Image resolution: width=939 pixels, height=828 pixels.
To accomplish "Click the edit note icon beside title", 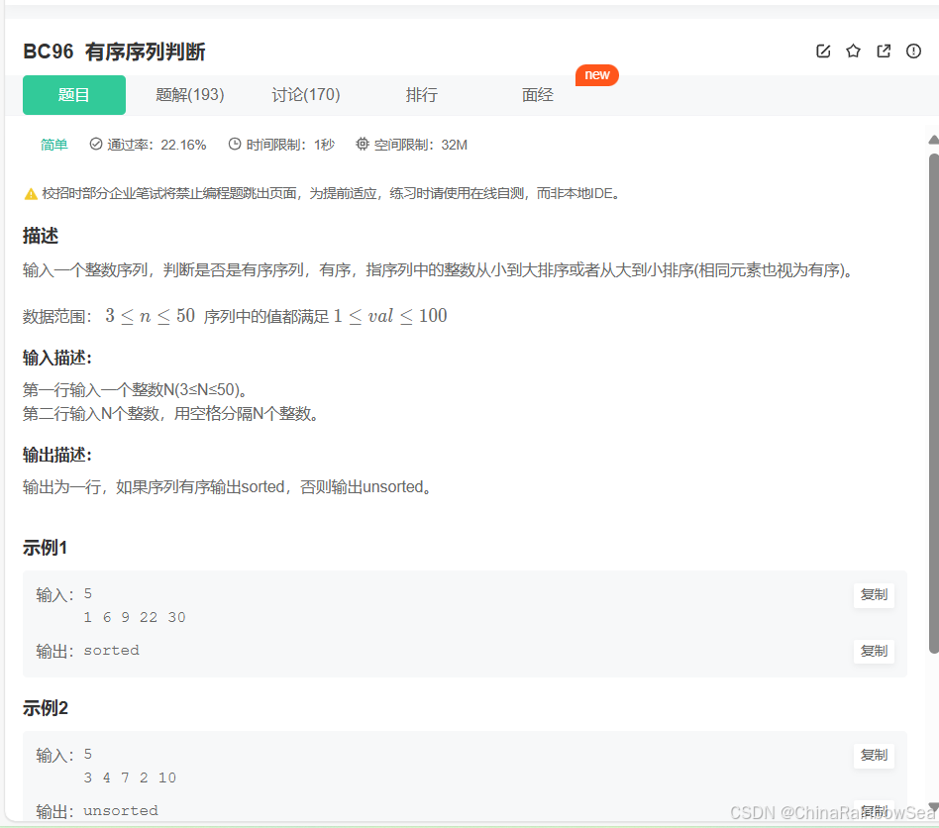I will pos(823,52).
